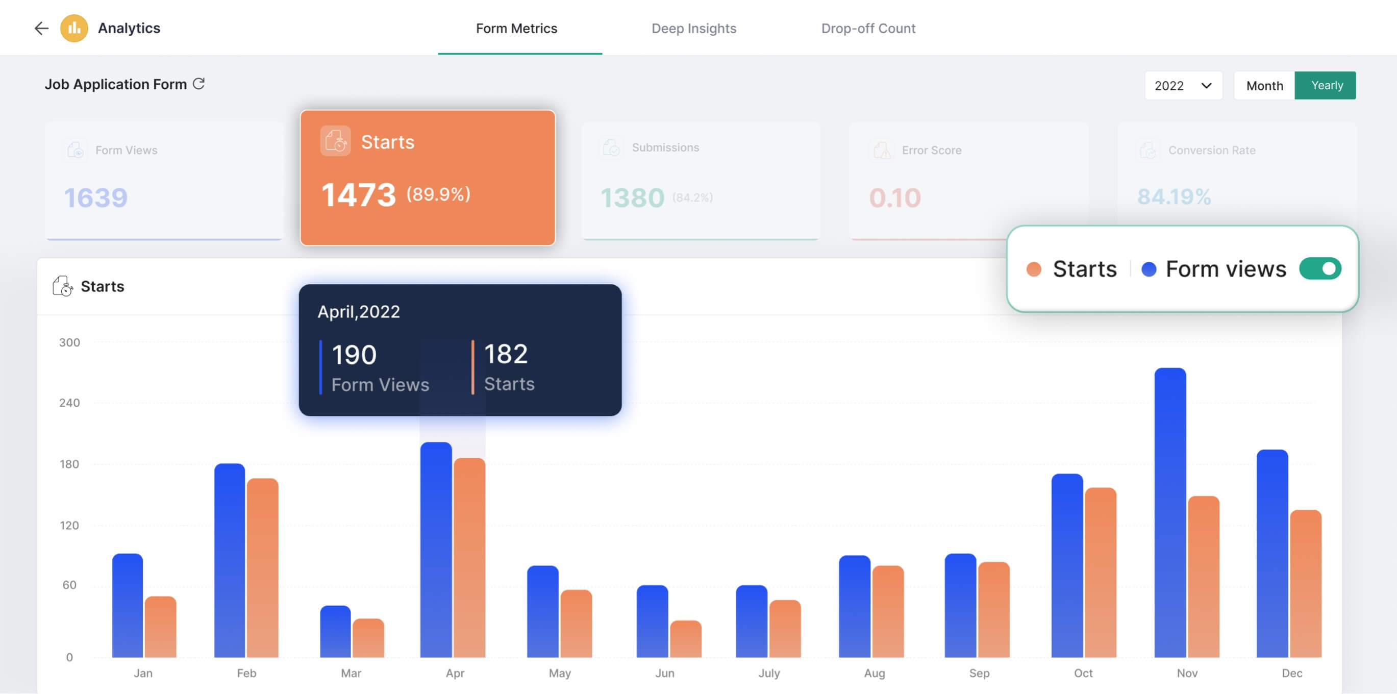Switch to the Month view
Image resolution: width=1397 pixels, height=694 pixels.
pos(1264,86)
